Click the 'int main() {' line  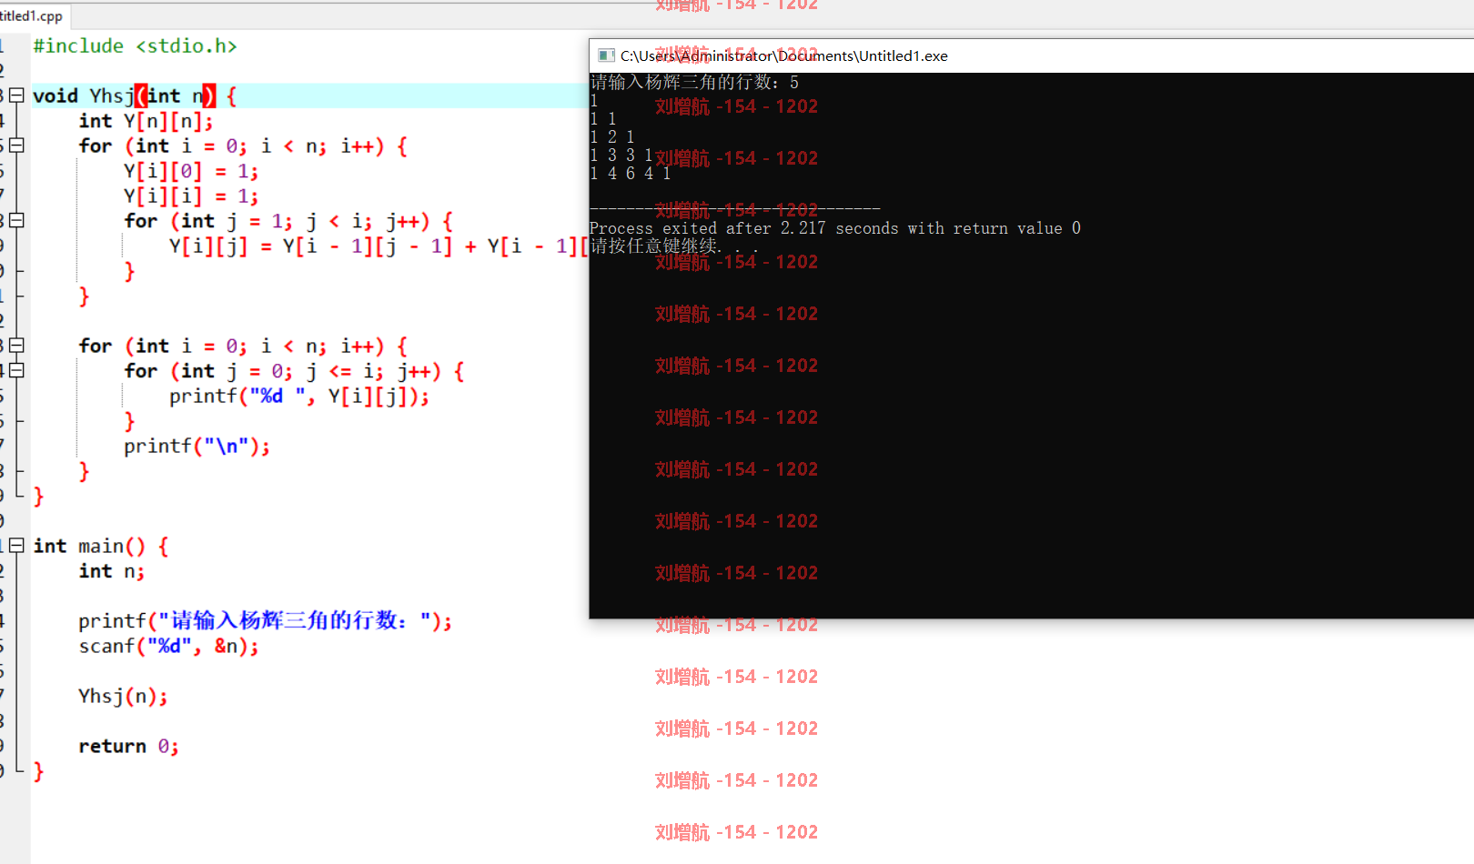coord(100,546)
